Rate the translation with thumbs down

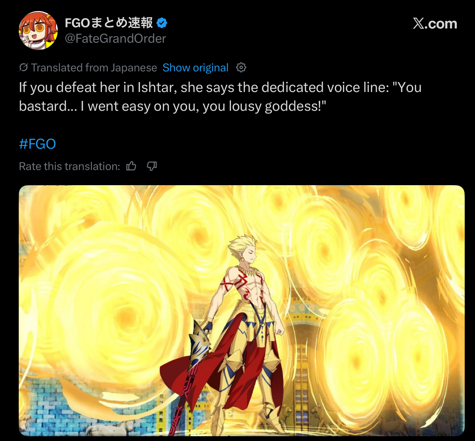[x=152, y=166]
